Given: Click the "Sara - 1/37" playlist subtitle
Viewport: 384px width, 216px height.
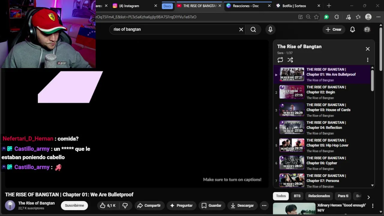Looking at the screenshot, I should coord(285,53).
